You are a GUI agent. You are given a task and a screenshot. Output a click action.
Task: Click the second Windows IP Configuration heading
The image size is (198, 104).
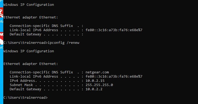[x=29, y=51]
